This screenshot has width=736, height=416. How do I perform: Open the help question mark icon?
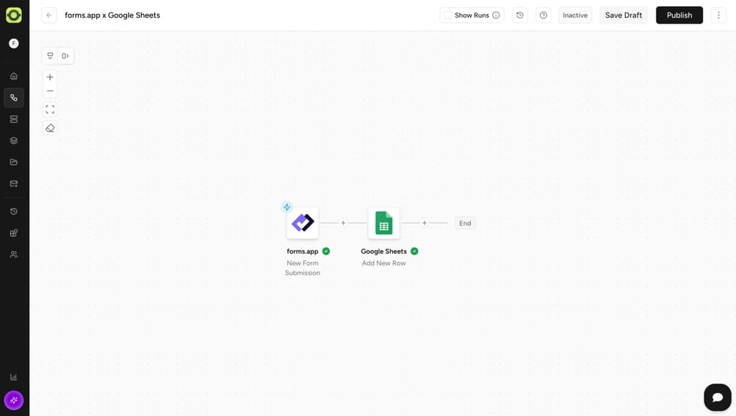pyautogui.click(x=543, y=15)
